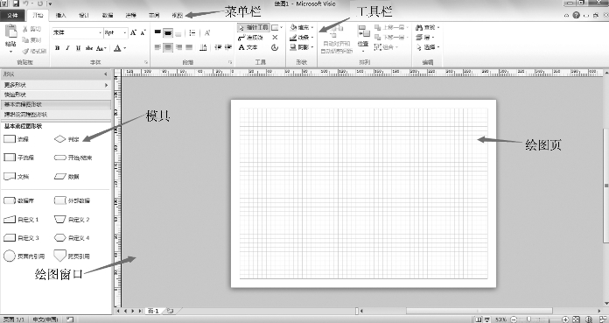Open the File (文件) tab
Screen dimensions: 609x323
coord(13,16)
